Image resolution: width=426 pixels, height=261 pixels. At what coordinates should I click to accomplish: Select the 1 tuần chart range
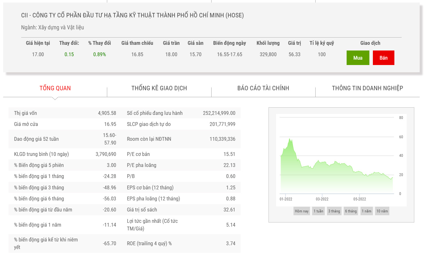pos(318,211)
